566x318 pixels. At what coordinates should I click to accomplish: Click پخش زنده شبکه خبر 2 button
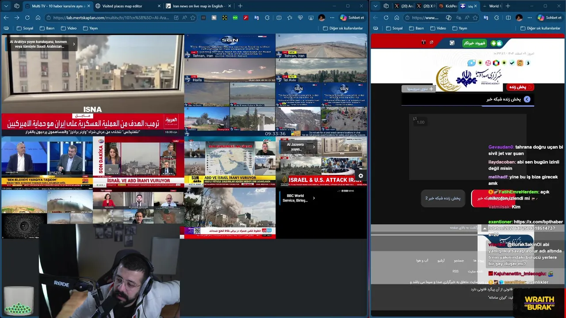click(443, 198)
